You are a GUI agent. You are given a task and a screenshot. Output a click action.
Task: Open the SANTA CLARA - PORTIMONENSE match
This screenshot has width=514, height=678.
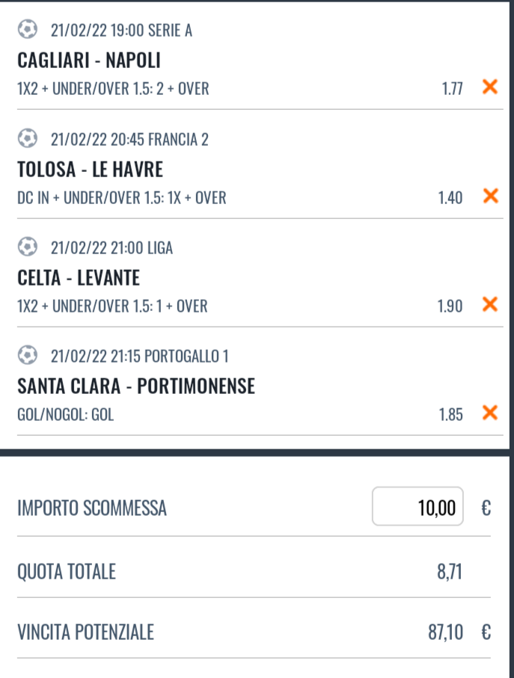pos(136,386)
